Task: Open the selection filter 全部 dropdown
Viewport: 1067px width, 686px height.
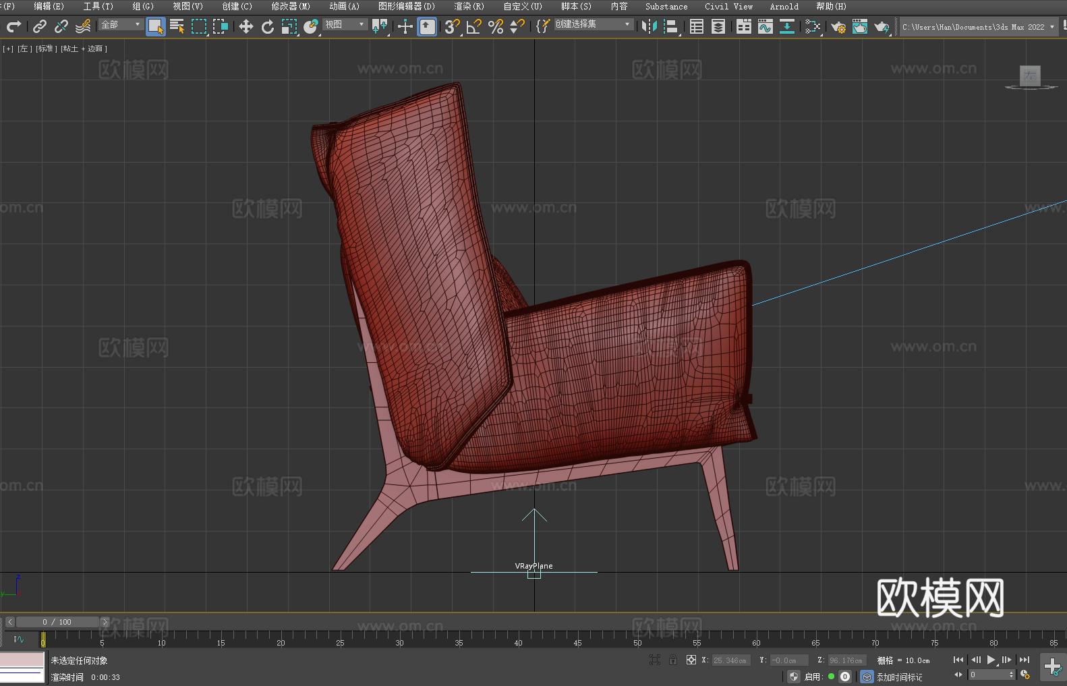Action: [121, 24]
